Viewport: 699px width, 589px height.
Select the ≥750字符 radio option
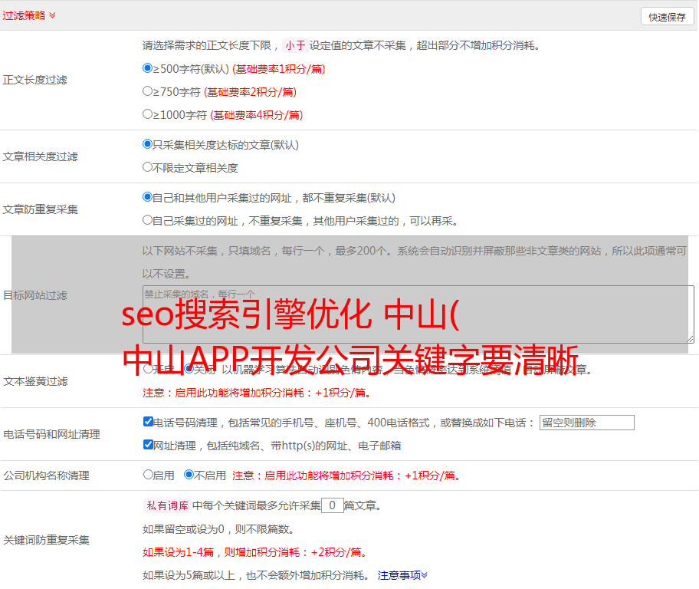(147, 91)
